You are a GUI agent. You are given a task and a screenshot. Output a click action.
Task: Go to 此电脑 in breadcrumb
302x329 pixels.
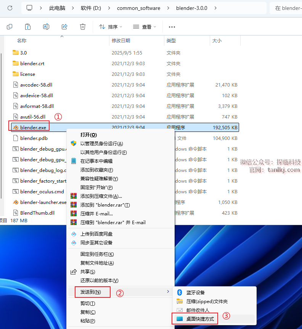[57, 8]
